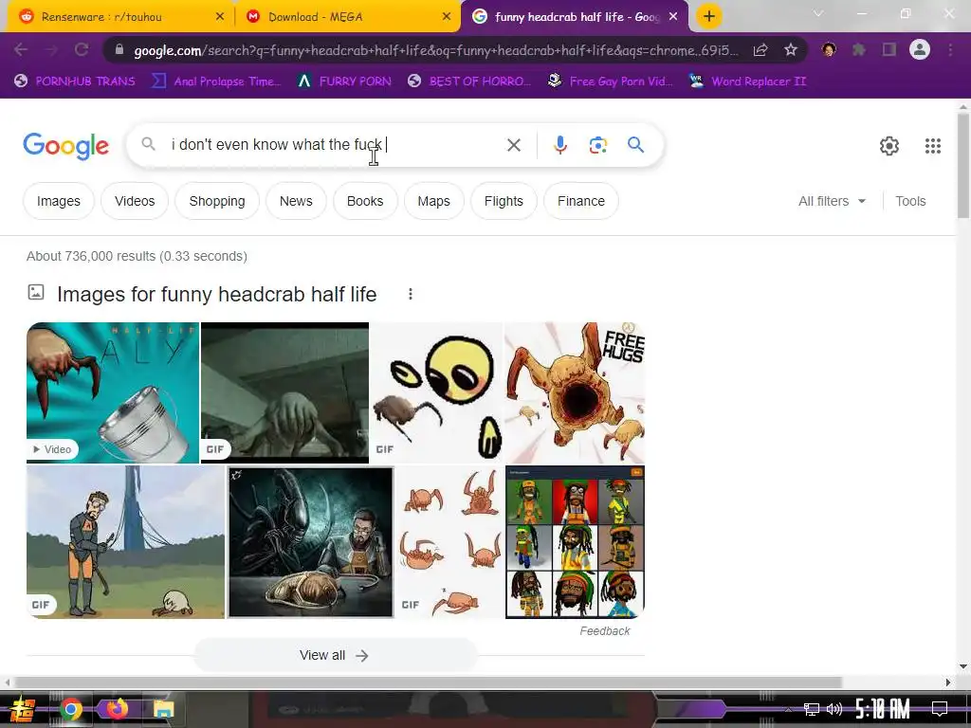Open the Chrome side panel
This screenshot has height=728, width=971.
pos(889,49)
